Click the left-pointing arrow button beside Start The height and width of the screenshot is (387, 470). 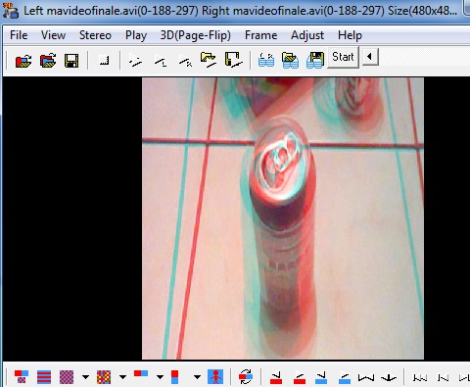click(370, 57)
